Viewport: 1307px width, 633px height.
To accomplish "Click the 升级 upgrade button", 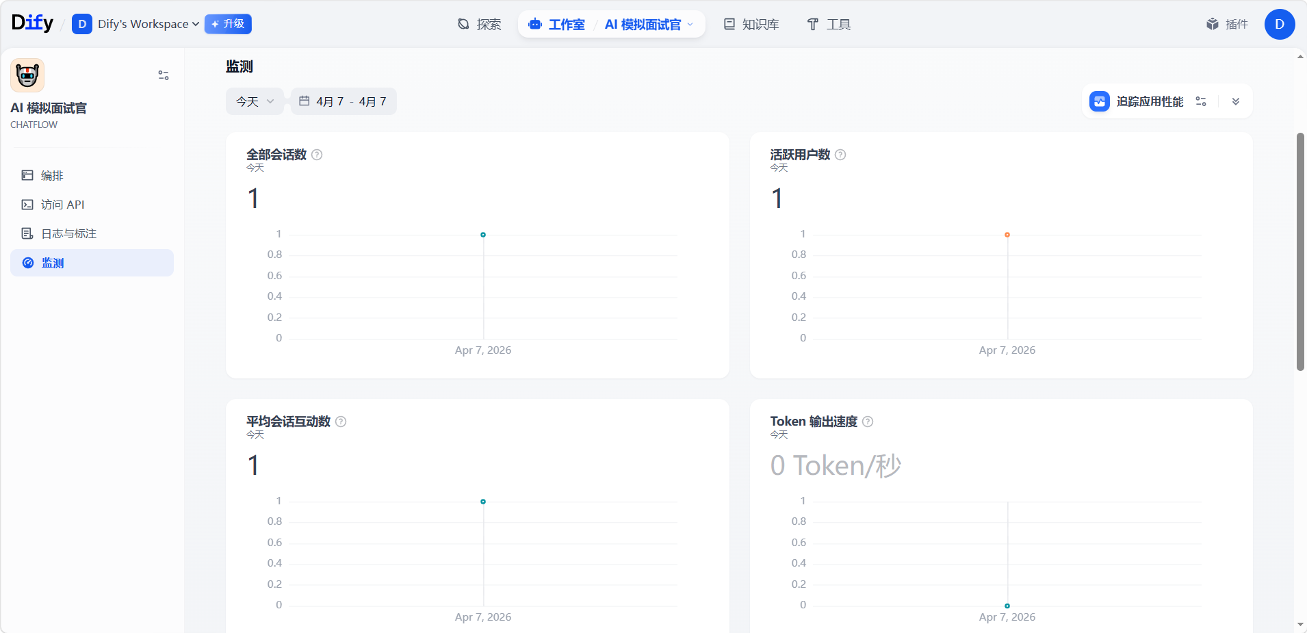I will pyautogui.click(x=228, y=24).
